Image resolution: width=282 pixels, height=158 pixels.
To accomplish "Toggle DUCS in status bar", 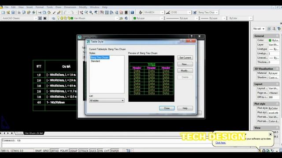I will coord(93,151).
